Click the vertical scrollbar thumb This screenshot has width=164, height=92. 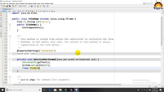tap(162, 31)
